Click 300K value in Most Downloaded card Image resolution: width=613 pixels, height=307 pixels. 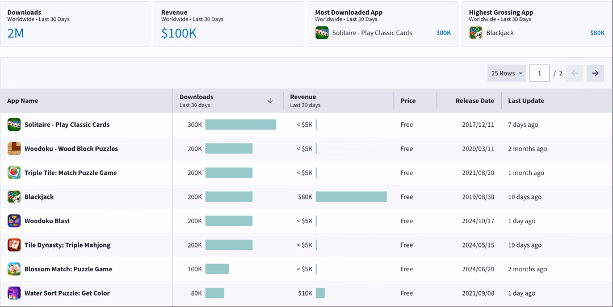click(x=443, y=33)
